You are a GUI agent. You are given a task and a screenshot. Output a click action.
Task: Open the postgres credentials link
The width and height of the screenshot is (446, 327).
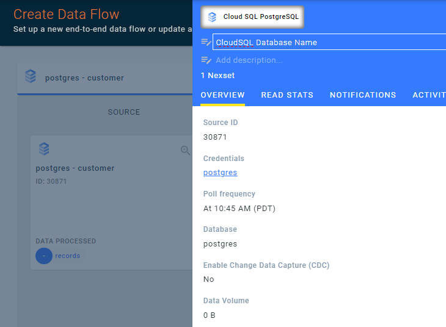[x=220, y=173]
